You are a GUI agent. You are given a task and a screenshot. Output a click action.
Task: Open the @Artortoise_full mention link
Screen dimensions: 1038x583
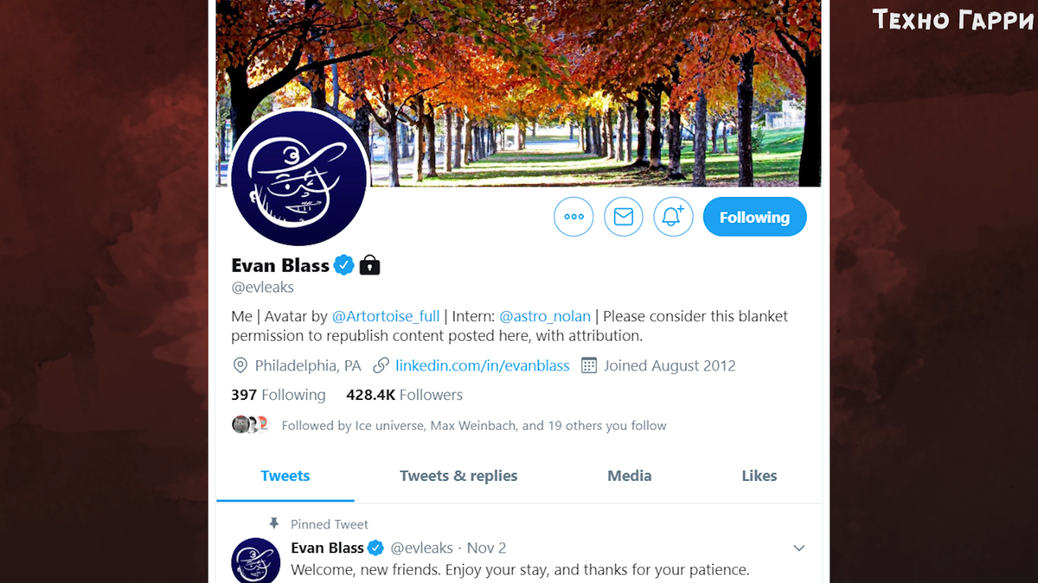click(386, 316)
